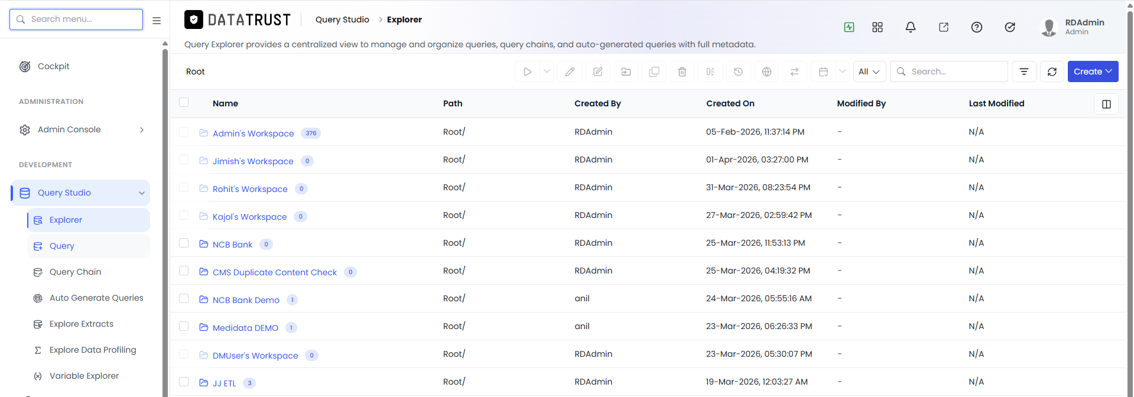The image size is (1134, 397).
Task: Open the schedule options dropdown arrow
Action: (x=843, y=71)
